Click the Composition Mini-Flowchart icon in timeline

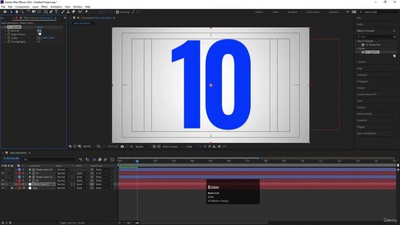[x=81, y=159]
